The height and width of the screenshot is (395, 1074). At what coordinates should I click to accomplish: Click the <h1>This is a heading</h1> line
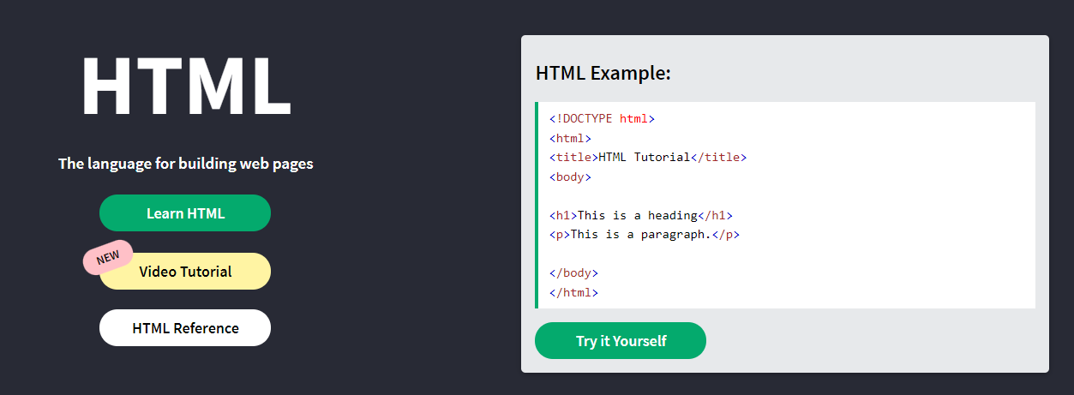pyautogui.click(x=641, y=215)
